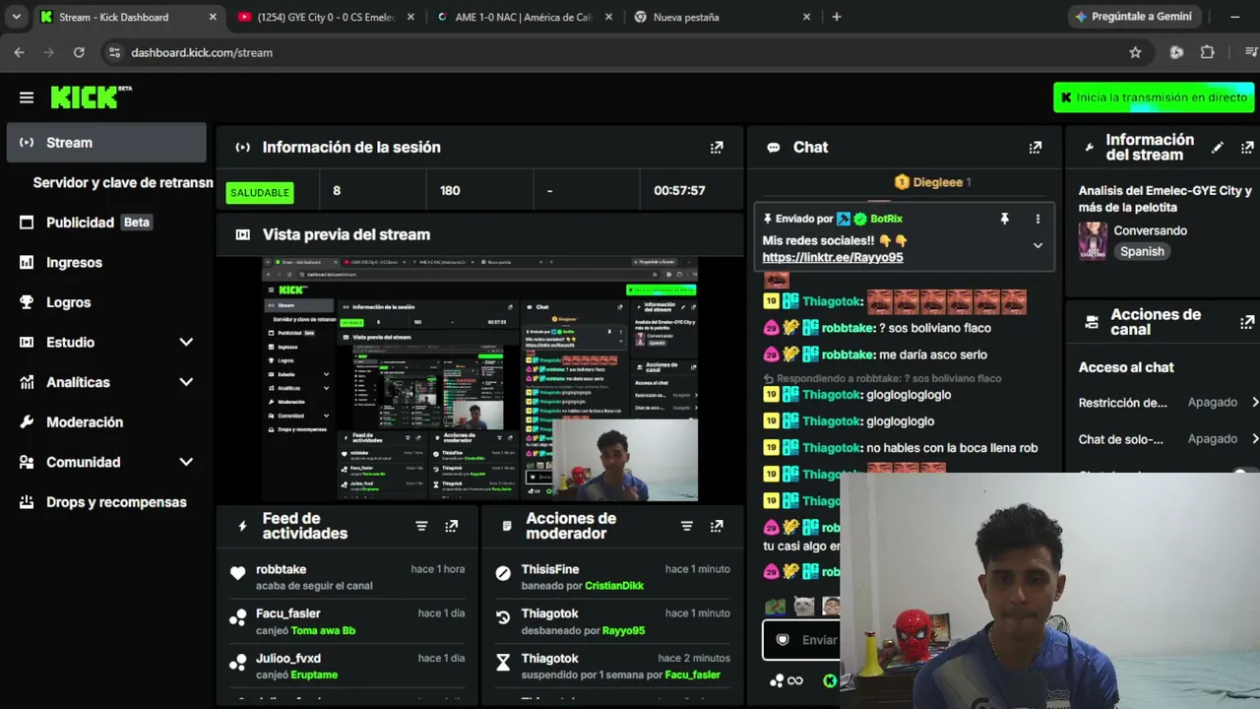Viewport: 1260px width, 709px height.
Task: Expand the Estudio sidebar section
Action: [186, 342]
